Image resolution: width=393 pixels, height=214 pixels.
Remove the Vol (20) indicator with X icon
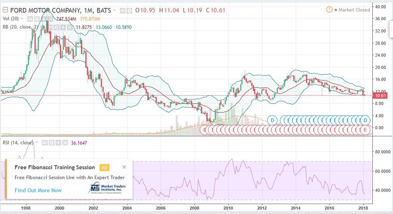click(x=50, y=19)
